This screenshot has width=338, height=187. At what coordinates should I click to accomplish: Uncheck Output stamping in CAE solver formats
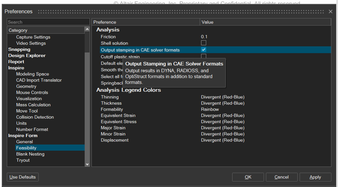tap(203, 50)
